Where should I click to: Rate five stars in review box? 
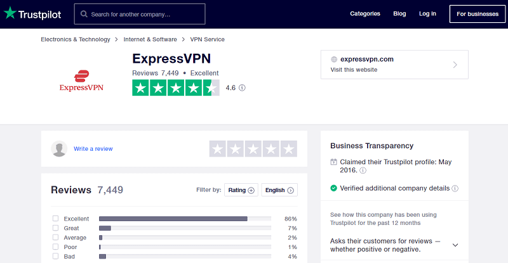(289, 149)
